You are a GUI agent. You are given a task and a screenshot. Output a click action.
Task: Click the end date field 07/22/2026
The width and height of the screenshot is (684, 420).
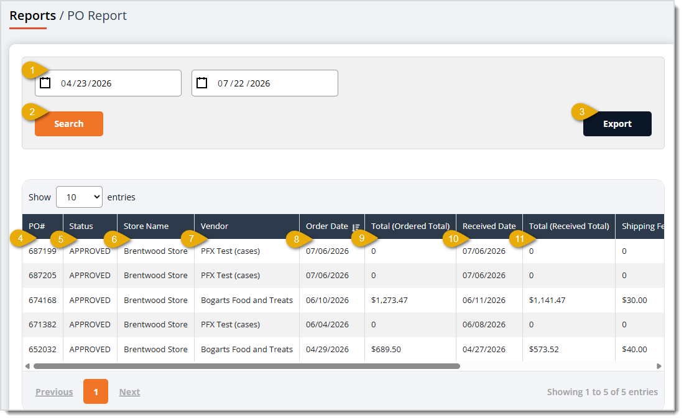[x=265, y=83]
